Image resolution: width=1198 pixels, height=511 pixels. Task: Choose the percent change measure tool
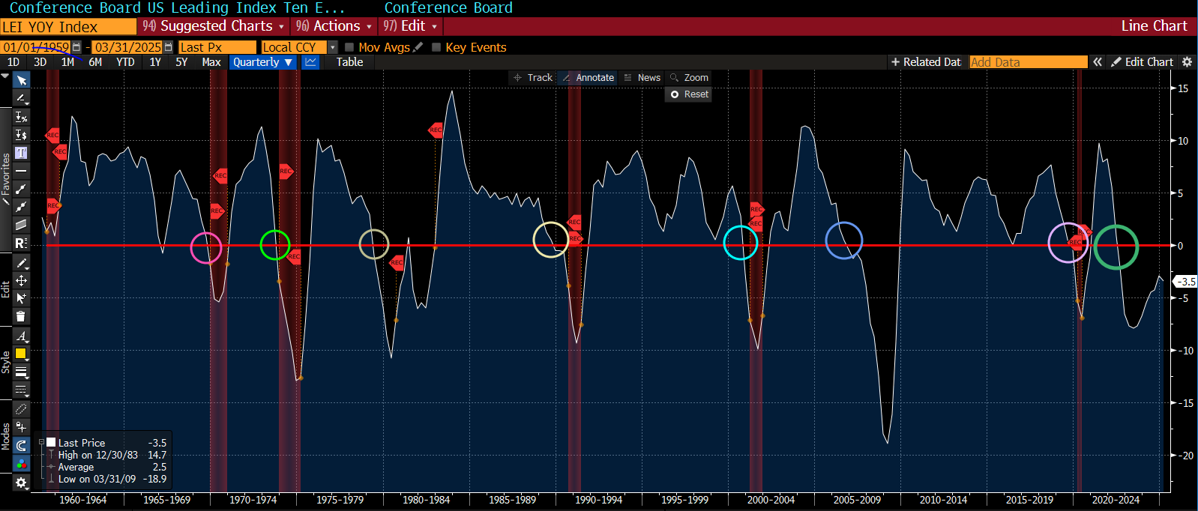point(21,117)
